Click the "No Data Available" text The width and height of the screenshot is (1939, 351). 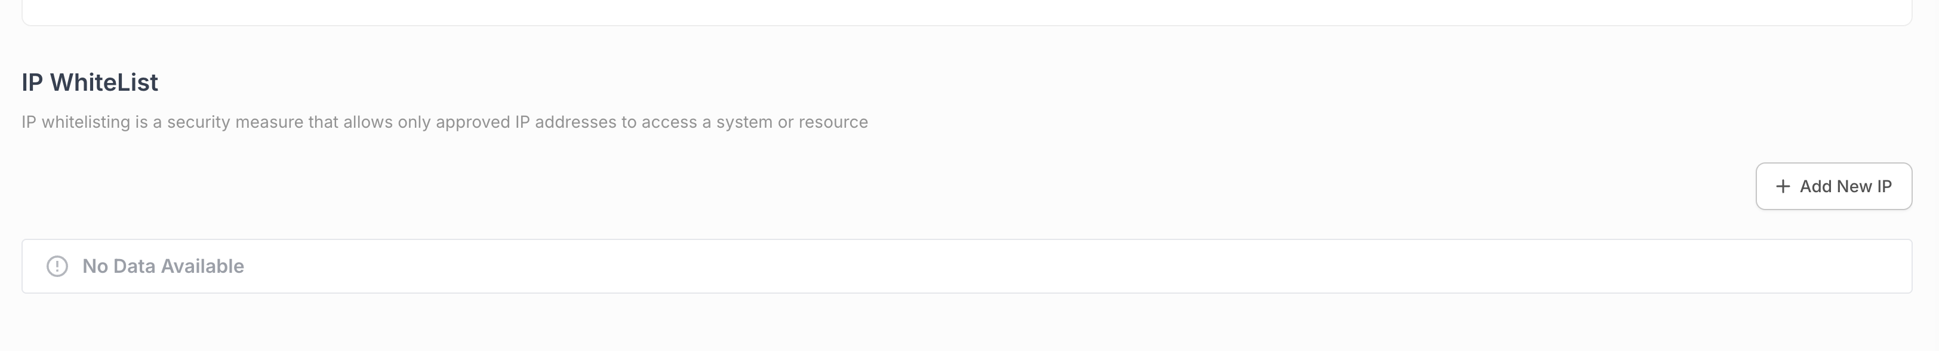pyautogui.click(x=162, y=267)
